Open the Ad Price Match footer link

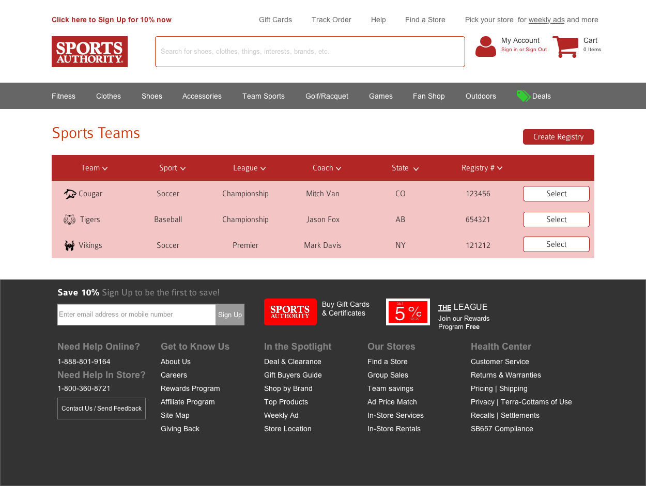[392, 402]
